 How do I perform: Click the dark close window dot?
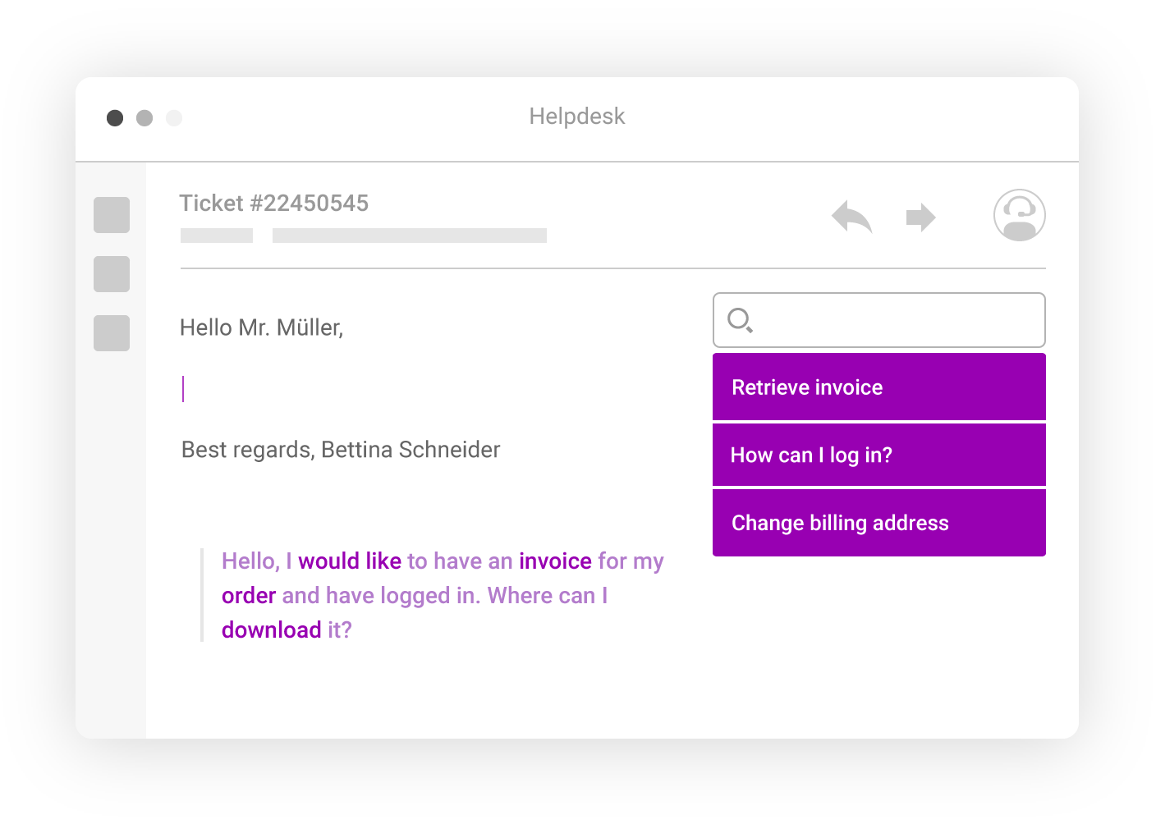point(115,118)
